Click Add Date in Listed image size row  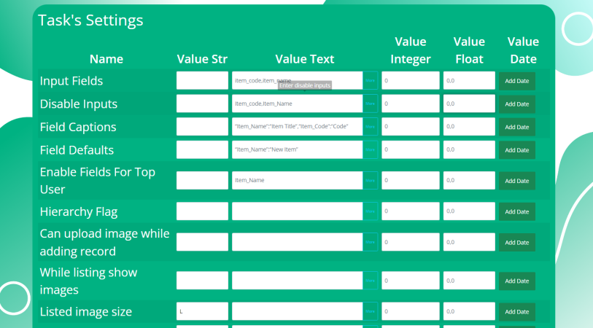[517, 312]
